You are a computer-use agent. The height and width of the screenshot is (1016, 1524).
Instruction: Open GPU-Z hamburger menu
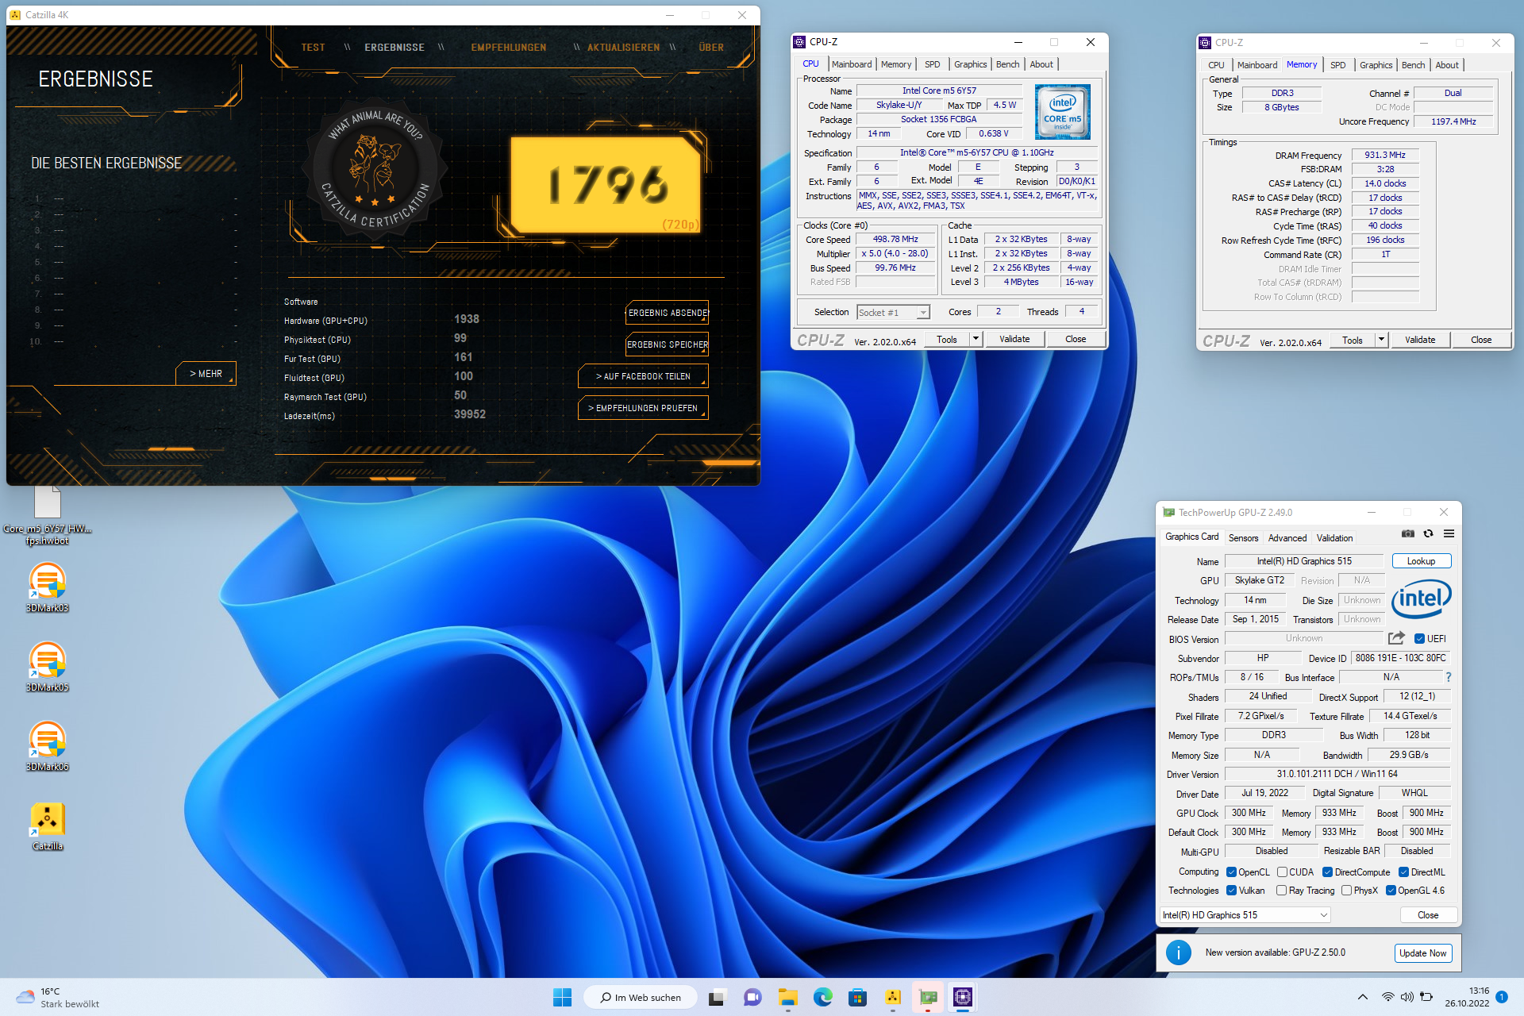[1449, 534]
